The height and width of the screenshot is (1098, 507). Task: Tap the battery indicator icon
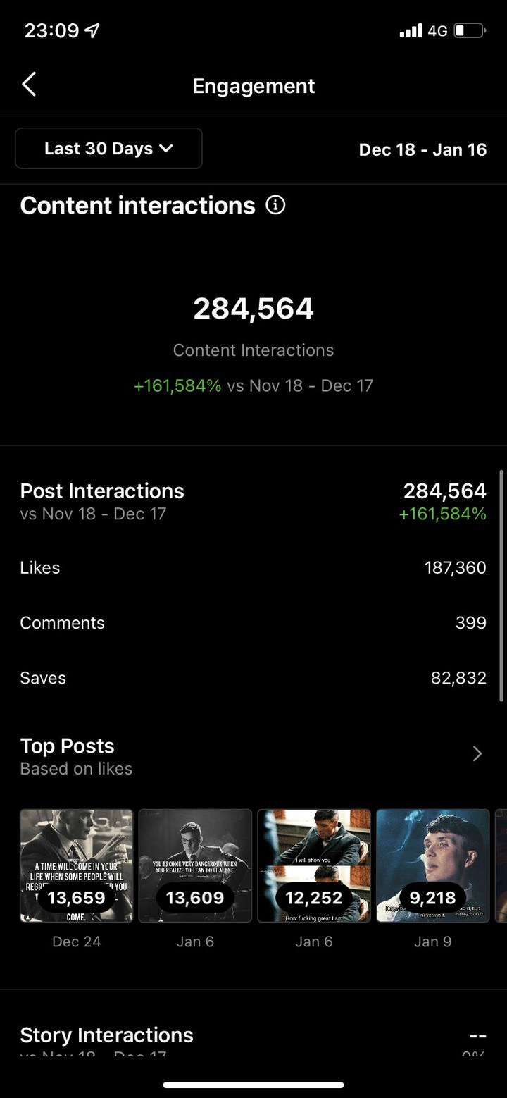click(x=470, y=31)
